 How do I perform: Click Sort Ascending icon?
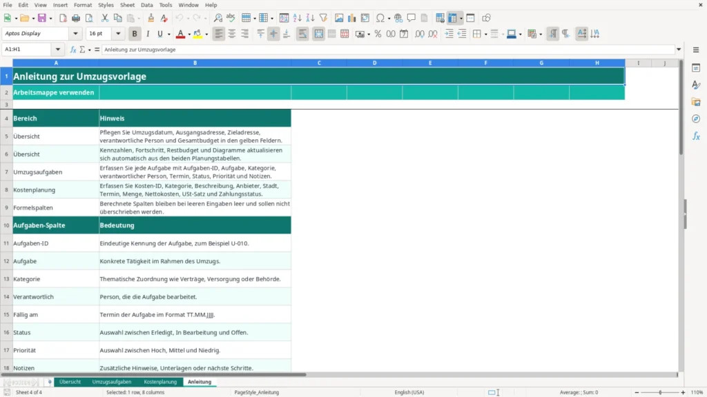tap(297, 18)
